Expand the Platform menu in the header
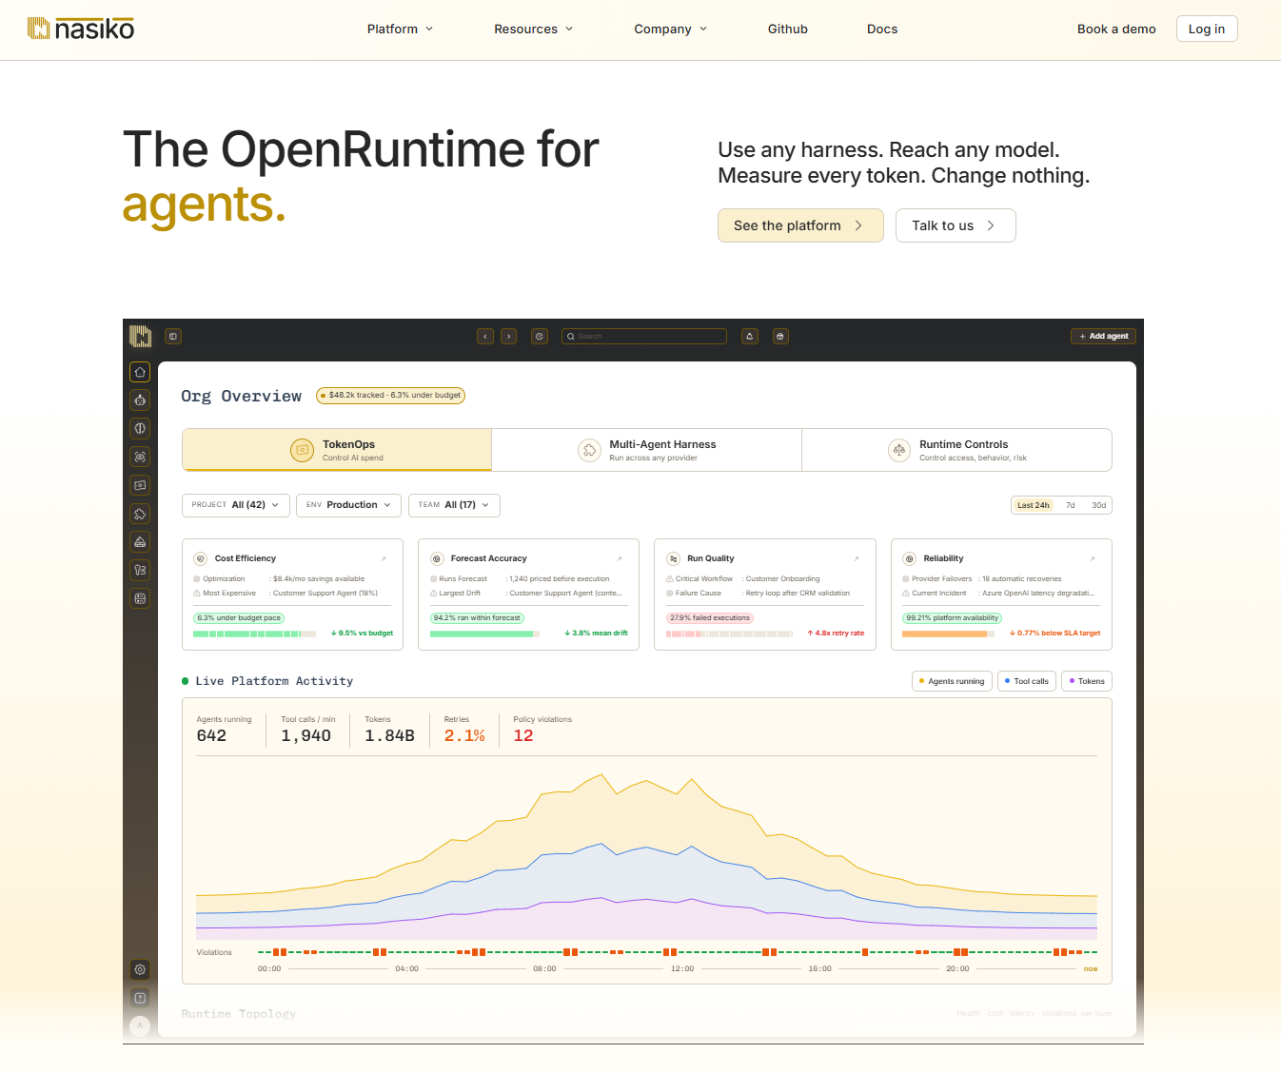 [401, 29]
